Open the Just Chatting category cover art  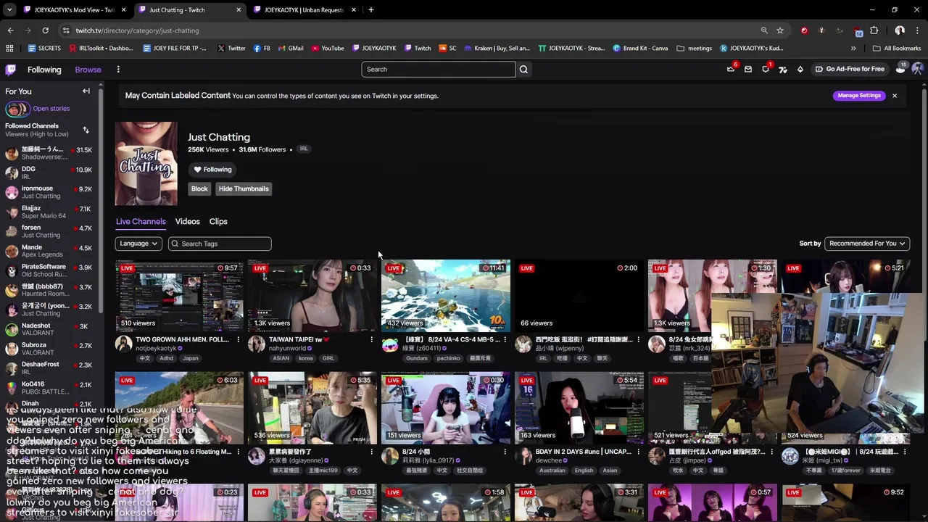coord(146,164)
